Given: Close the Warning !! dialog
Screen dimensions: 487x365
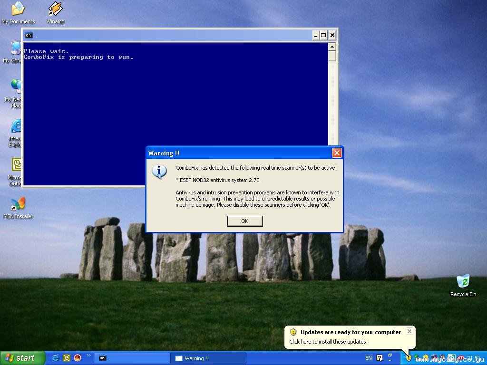Looking at the screenshot, I should tap(337, 153).
